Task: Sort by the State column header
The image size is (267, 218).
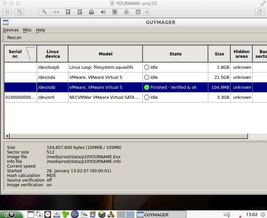Action: 176,54
